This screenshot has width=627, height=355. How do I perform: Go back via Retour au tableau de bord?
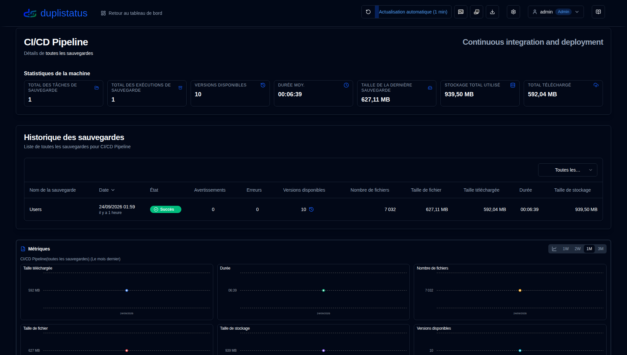click(x=132, y=13)
